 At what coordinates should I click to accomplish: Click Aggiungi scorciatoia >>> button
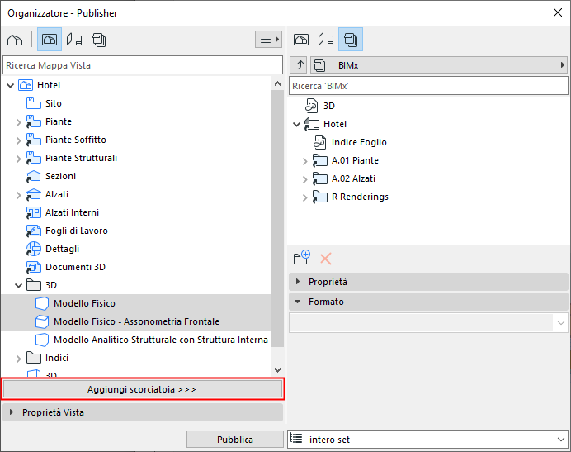pos(143,389)
